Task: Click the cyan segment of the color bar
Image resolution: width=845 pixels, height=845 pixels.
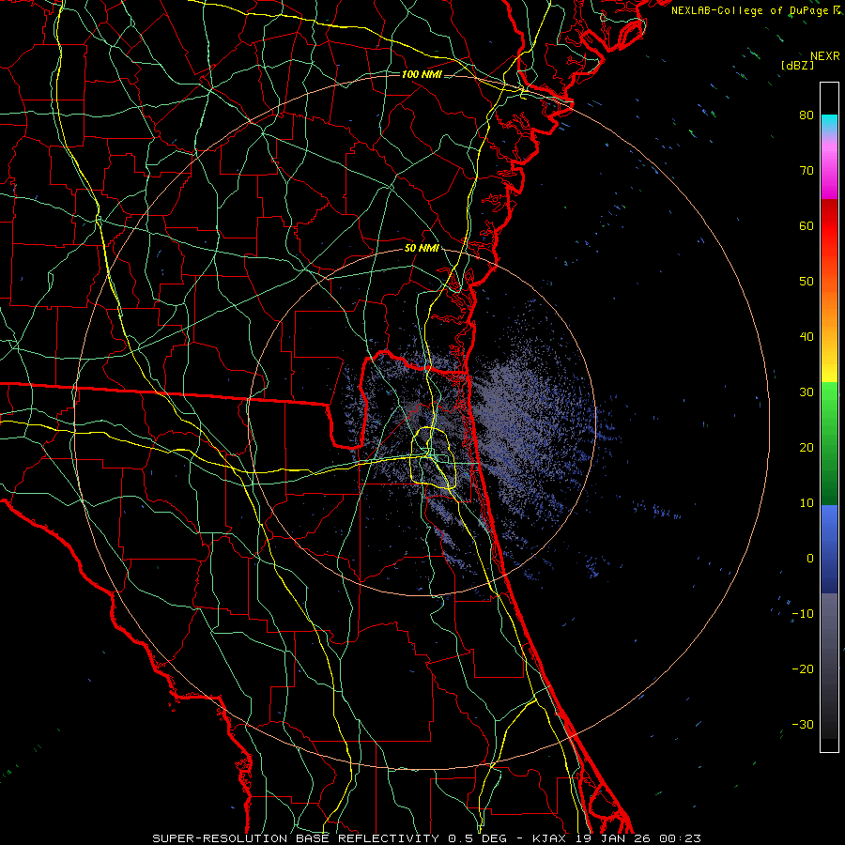Action: 829,124
